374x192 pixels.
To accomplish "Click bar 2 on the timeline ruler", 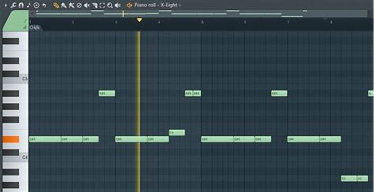I will pos(73,22).
